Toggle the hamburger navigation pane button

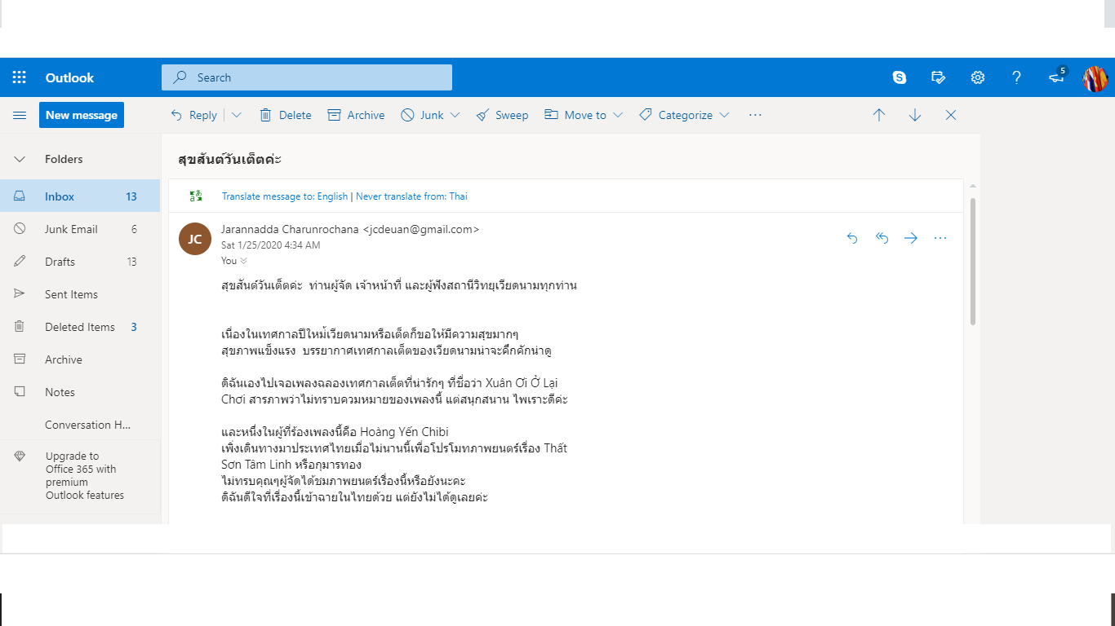(x=20, y=115)
